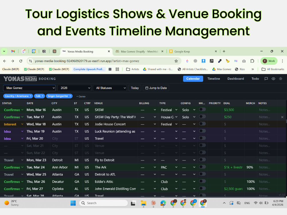This screenshot has height=215, width=287.
Task: Toggle the MK switch for The Ark row
Action: 202,167
